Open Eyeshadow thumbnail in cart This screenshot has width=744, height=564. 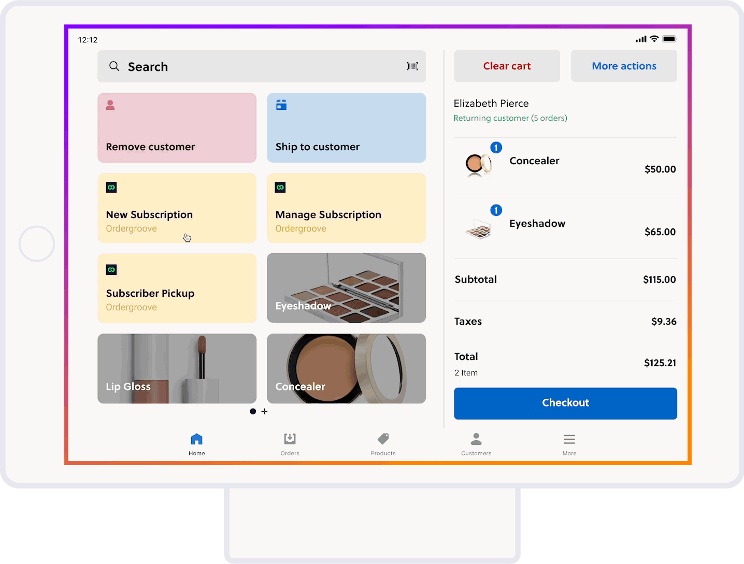[x=478, y=229]
